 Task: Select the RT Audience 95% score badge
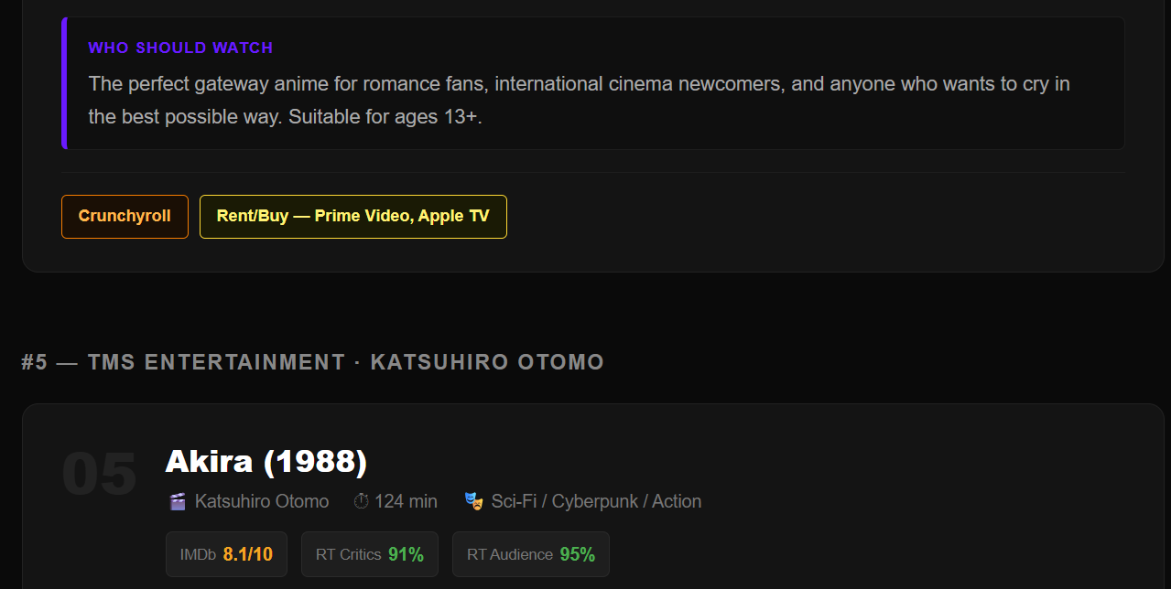pyautogui.click(x=530, y=553)
